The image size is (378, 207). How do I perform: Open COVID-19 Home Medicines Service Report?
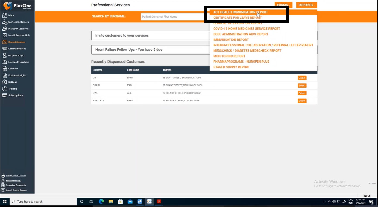click(x=246, y=29)
